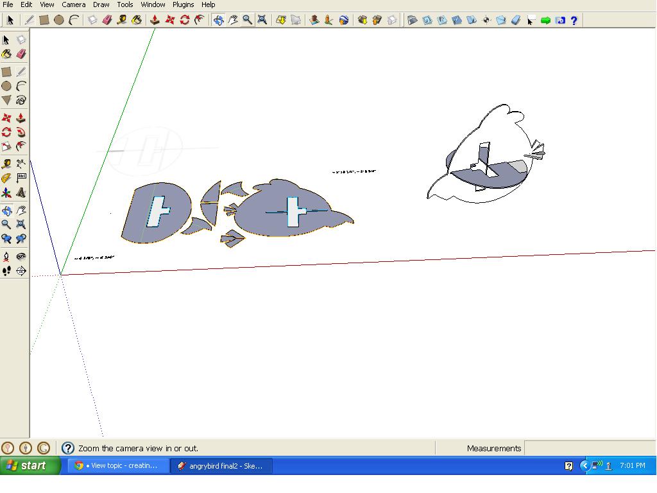Select the Scale tool
This screenshot has height=493, width=657.
coord(6,147)
